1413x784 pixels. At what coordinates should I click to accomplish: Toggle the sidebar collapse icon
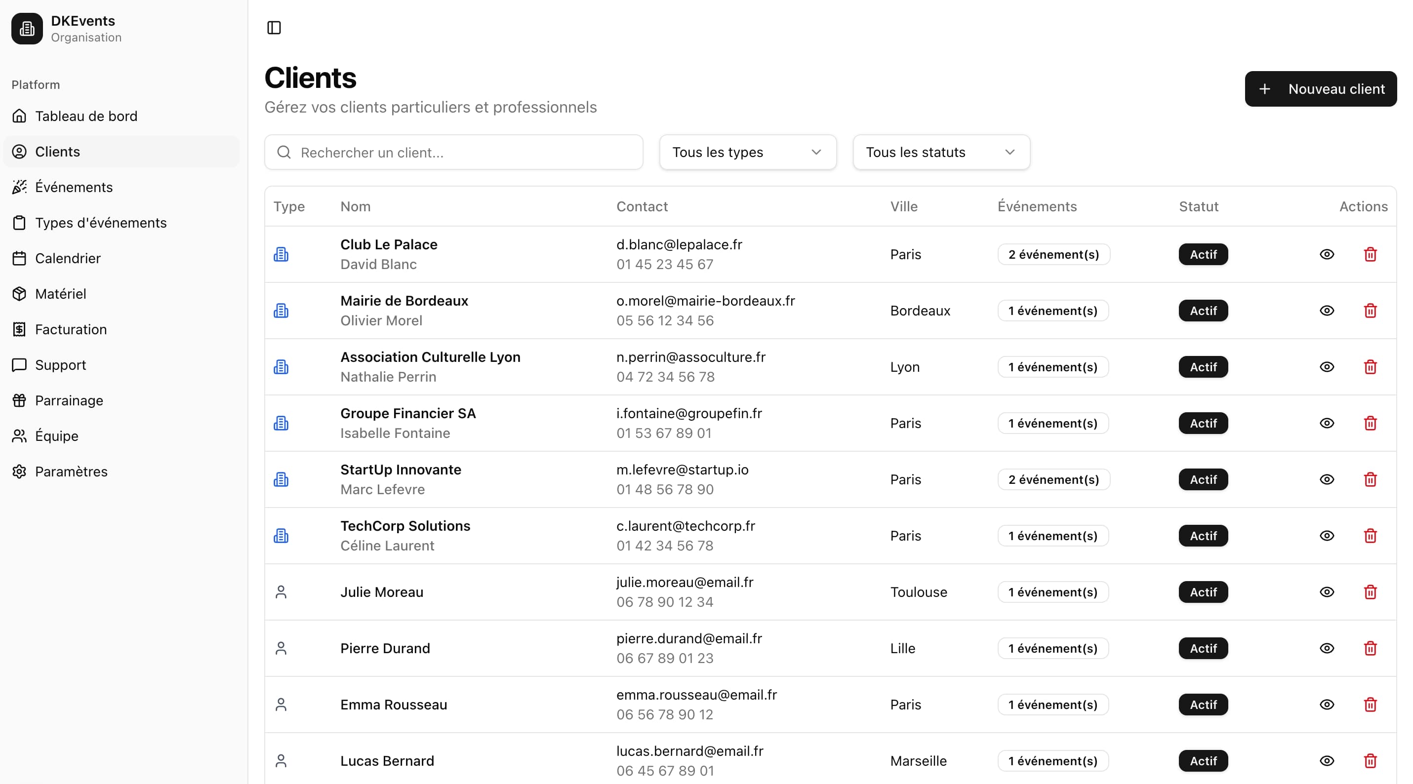pos(273,28)
